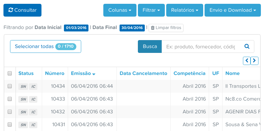This screenshot has height=131, width=264.
Task: Check the row 10433 checkbox
Action: click(10, 99)
